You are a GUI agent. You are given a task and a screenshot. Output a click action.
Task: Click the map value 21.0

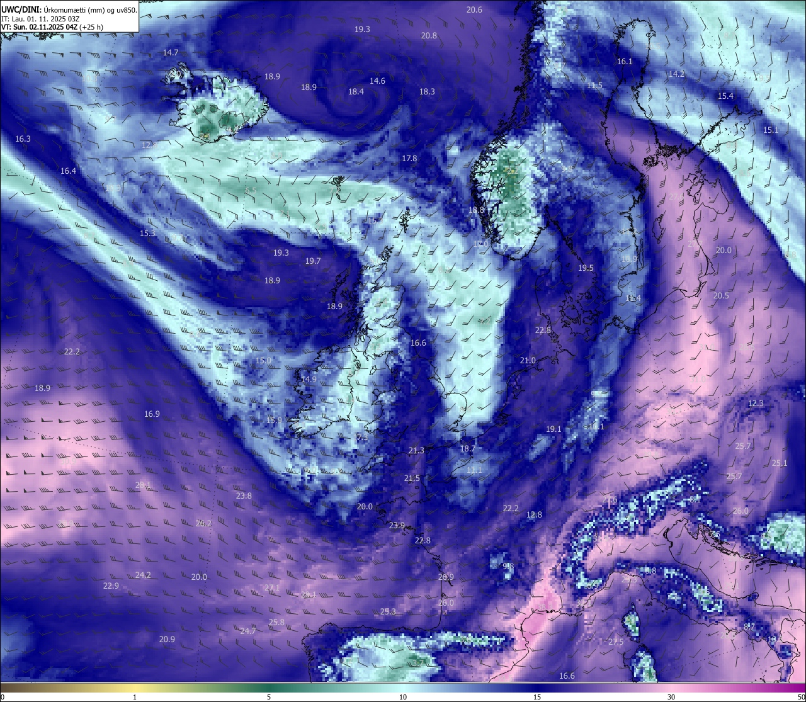(x=528, y=360)
